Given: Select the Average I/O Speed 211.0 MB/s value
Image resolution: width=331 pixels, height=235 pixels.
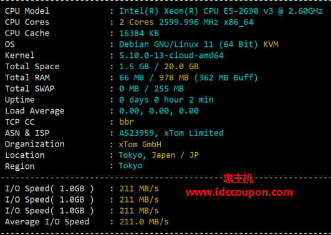Looking at the screenshot, I should coord(144,222).
